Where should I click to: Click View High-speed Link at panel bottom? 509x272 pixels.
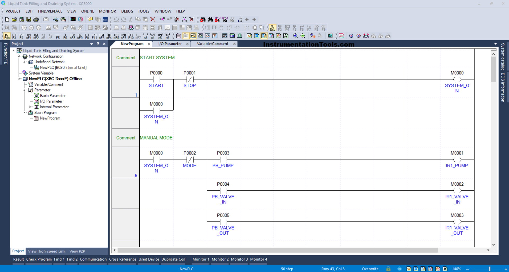tap(47, 251)
